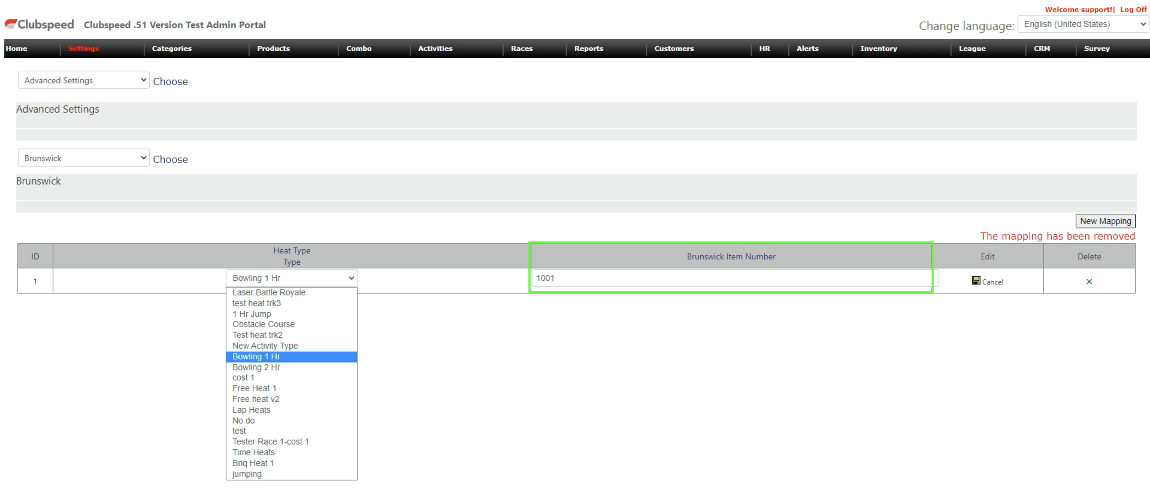This screenshot has height=496, width=1150.
Task: Open the HR menu
Action: click(764, 48)
